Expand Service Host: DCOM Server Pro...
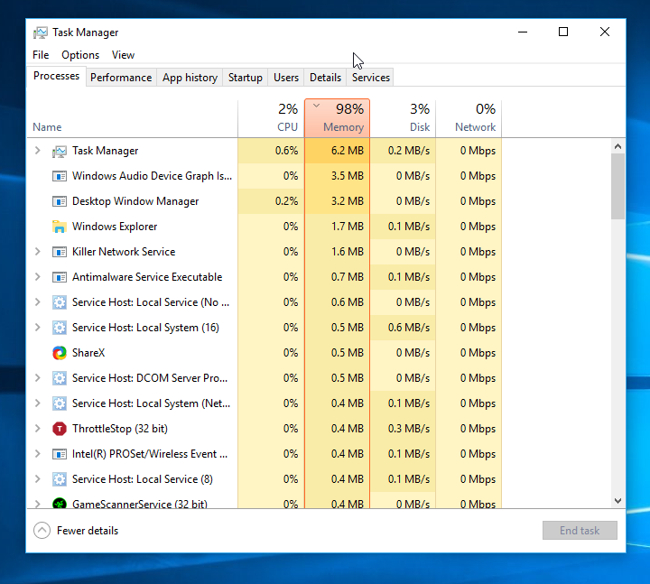Image resolution: width=650 pixels, height=584 pixels. [37, 378]
